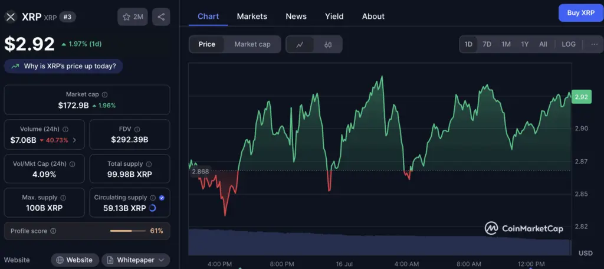The width and height of the screenshot is (604, 269).
Task: Set chart range to 1Y
Action: tap(524, 44)
